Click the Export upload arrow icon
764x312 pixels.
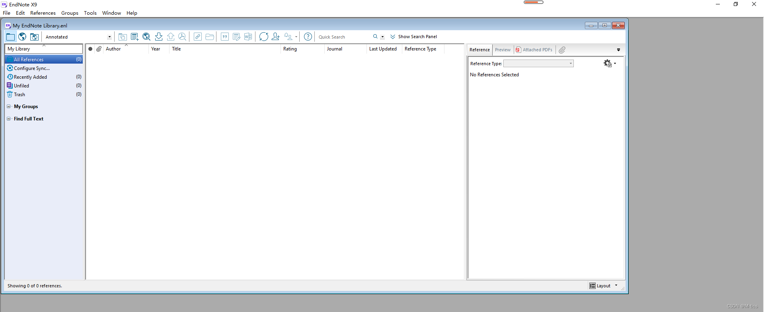[170, 37]
